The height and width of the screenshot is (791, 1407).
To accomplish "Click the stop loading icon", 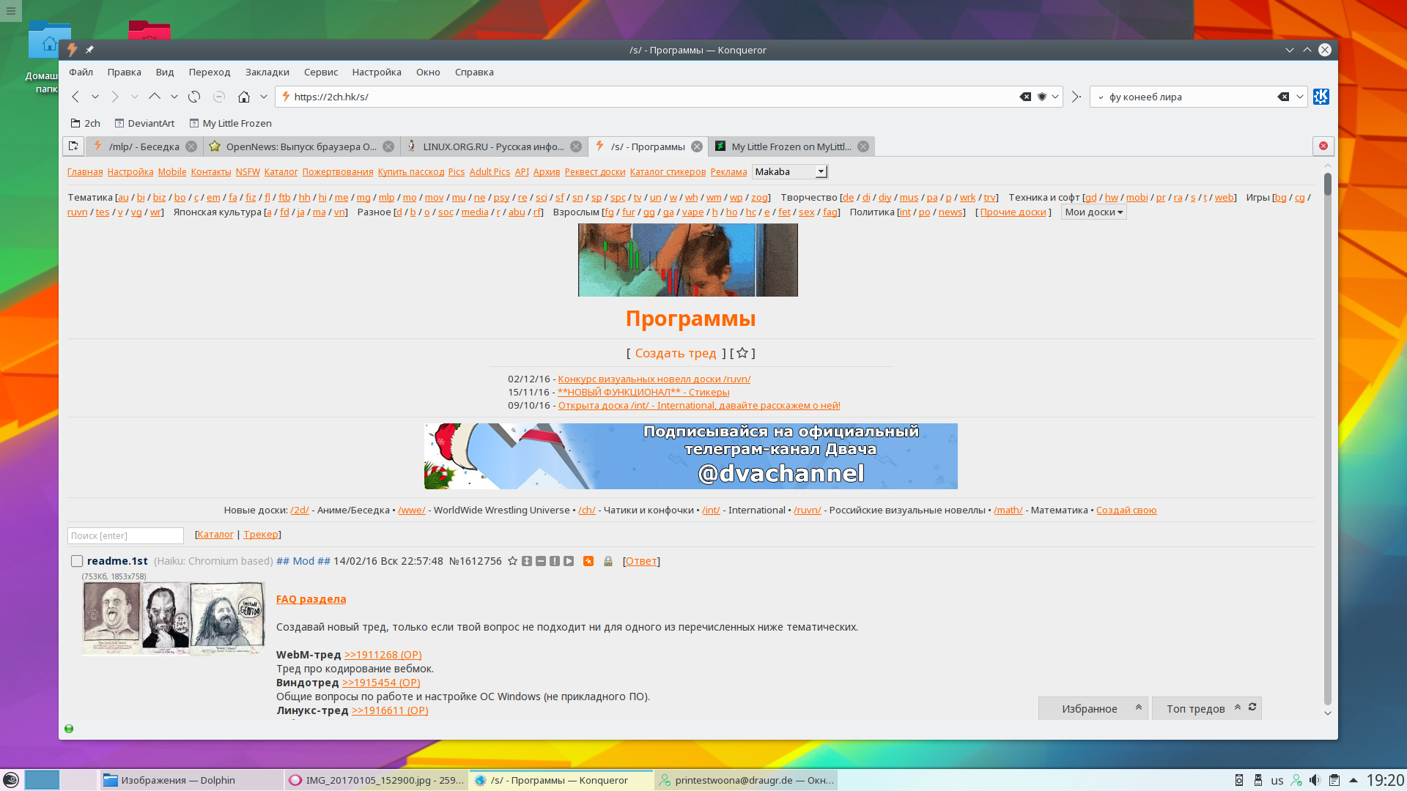I will click(219, 97).
